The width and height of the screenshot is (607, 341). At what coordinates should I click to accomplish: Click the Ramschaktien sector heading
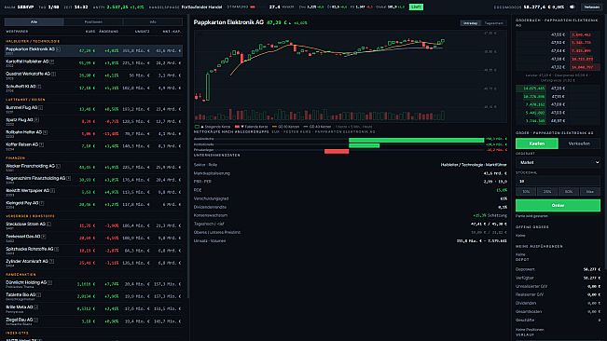pos(21,274)
